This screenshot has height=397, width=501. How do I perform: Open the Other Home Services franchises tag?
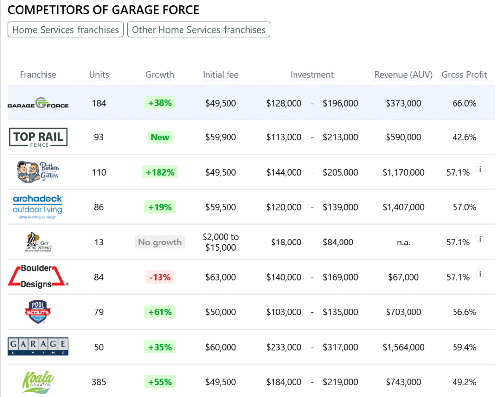coord(199,29)
